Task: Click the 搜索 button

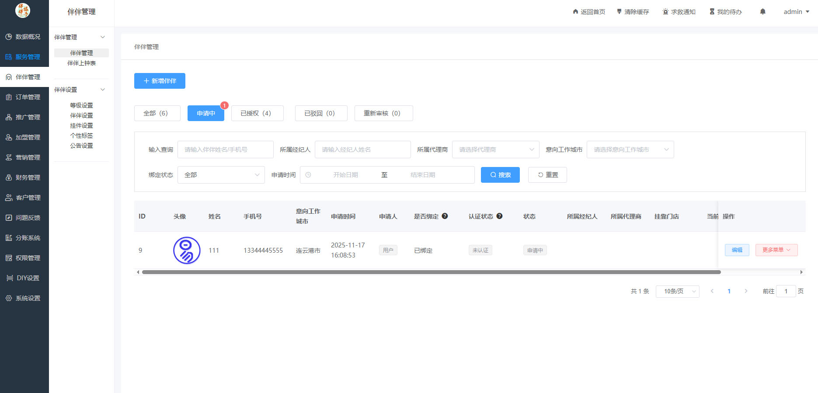Action: [x=500, y=175]
